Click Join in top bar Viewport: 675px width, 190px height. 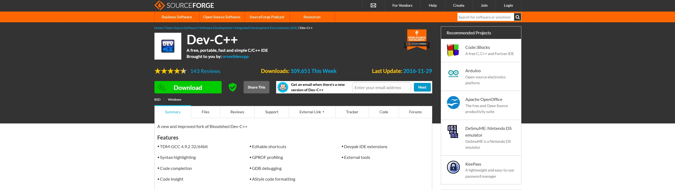point(484,5)
